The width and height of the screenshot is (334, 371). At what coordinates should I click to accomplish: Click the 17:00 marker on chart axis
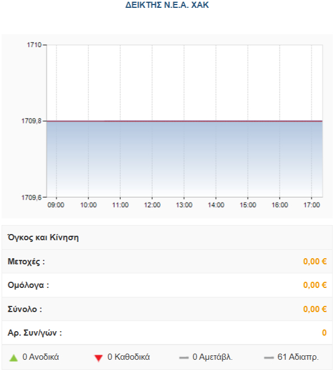coord(312,205)
